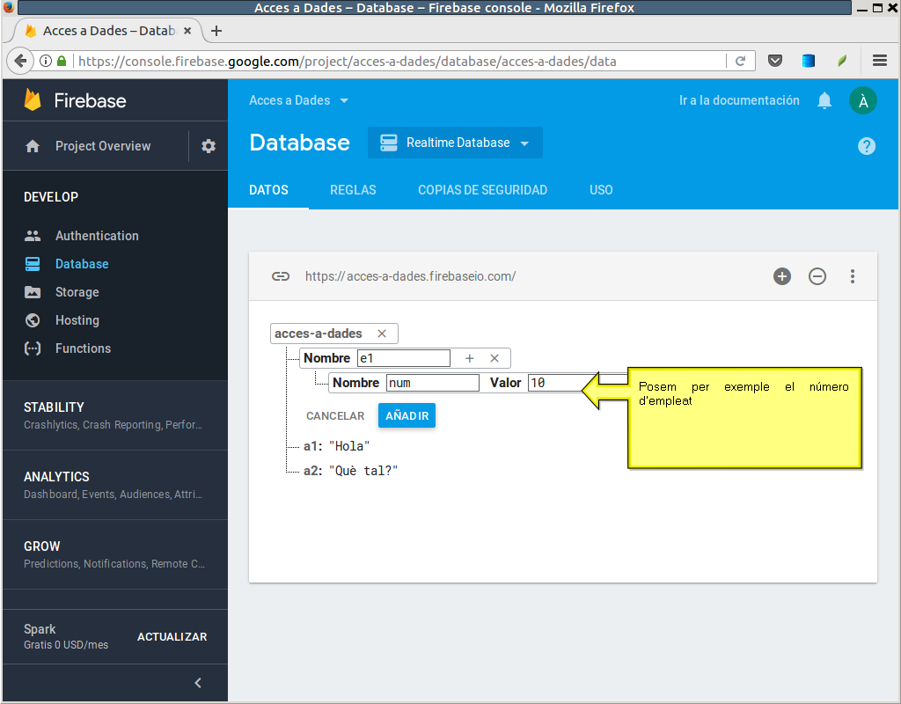Click the Spark plan label
901x704 pixels.
tap(40, 629)
